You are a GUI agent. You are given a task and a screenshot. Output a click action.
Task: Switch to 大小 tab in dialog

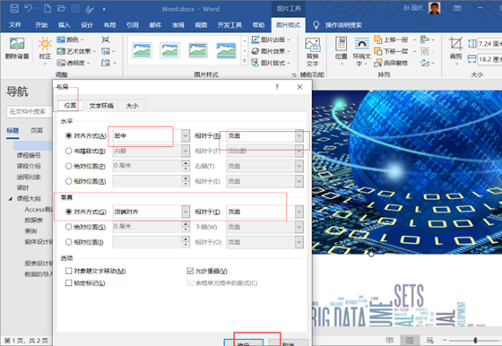133,106
